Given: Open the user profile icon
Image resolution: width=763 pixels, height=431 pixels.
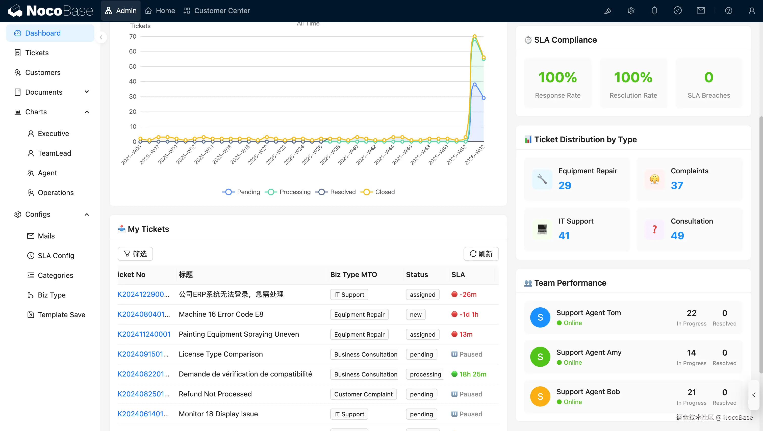Looking at the screenshot, I should click(x=751, y=11).
